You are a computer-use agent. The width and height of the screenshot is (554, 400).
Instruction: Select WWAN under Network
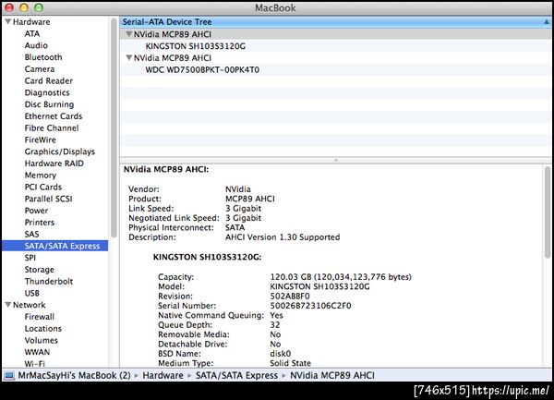tap(37, 352)
